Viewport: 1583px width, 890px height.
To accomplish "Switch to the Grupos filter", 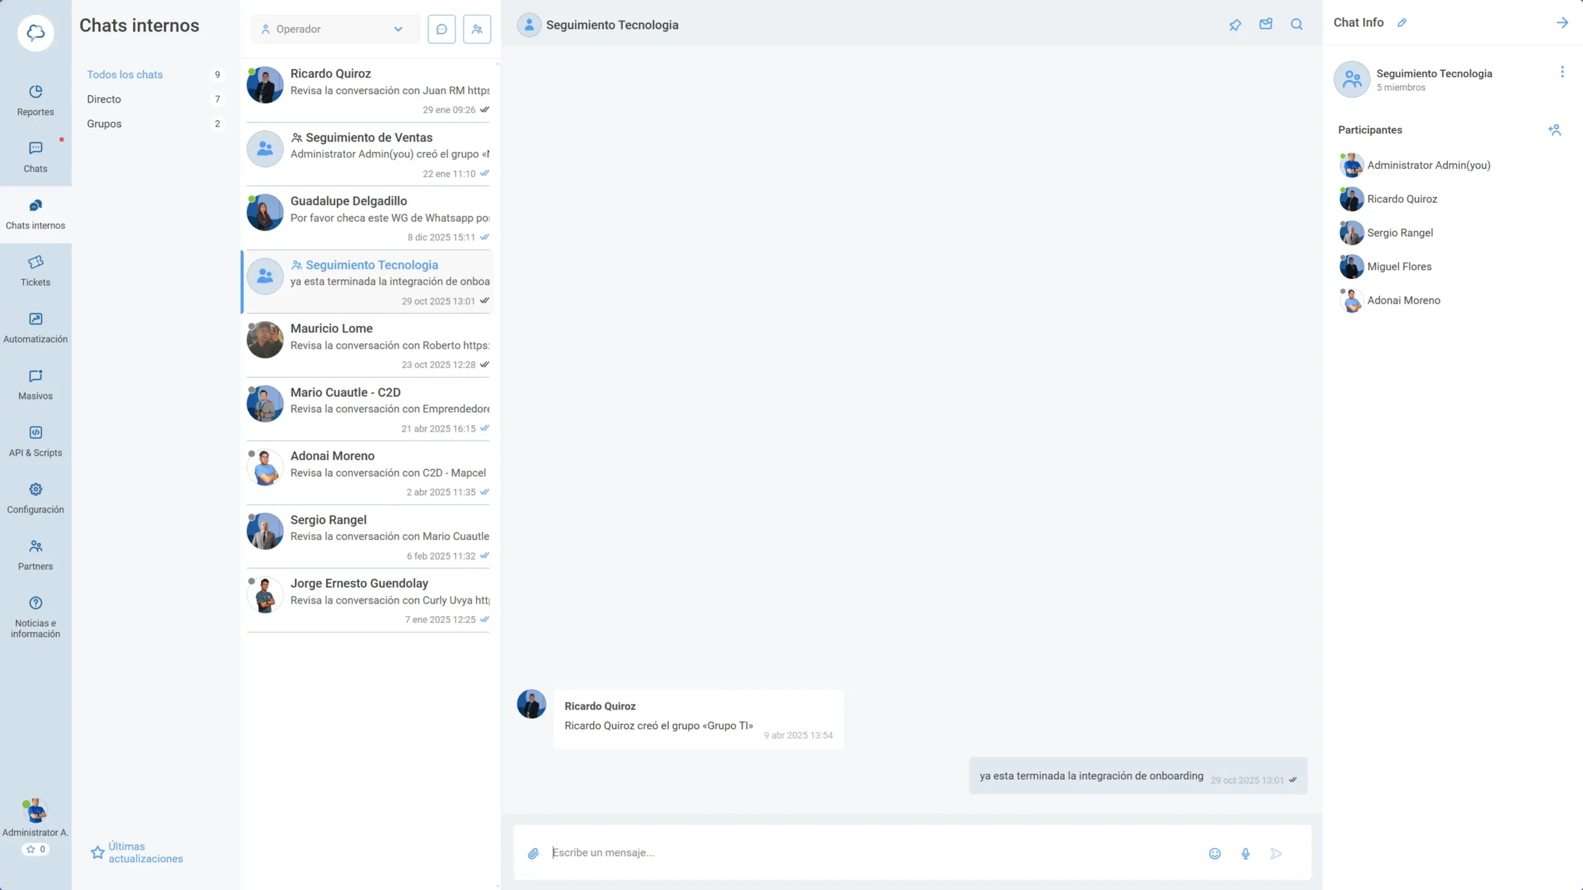I will pyautogui.click(x=104, y=124).
